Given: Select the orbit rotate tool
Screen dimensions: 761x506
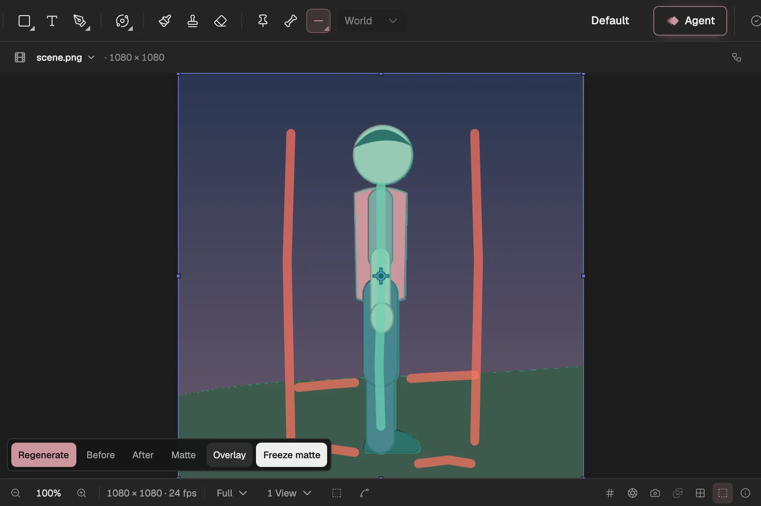Looking at the screenshot, I should click(x=123, y=21).
